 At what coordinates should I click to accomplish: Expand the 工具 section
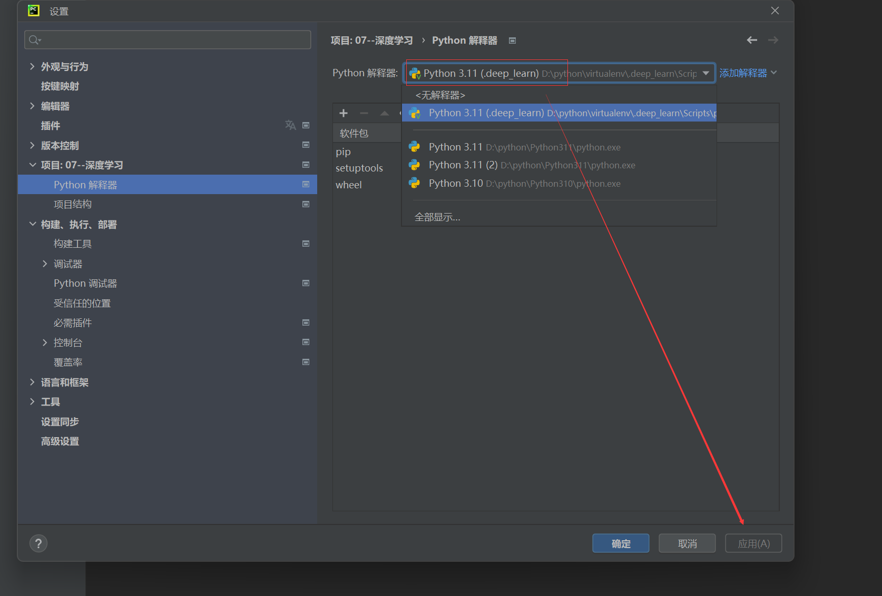click(x=32, y=401)
